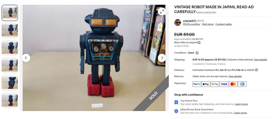Open the Condition info icon

[197, 53]
